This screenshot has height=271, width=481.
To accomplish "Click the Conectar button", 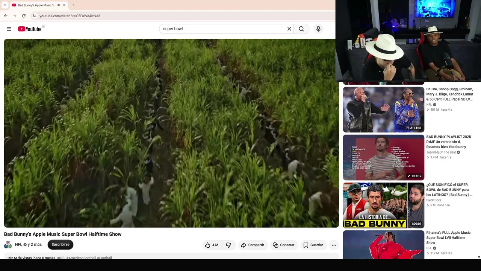I will tap(284, 245).
